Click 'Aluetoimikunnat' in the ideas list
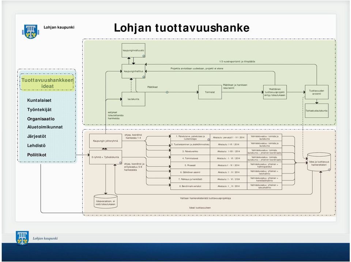This screenshot has height=262, width=351. 45,127
